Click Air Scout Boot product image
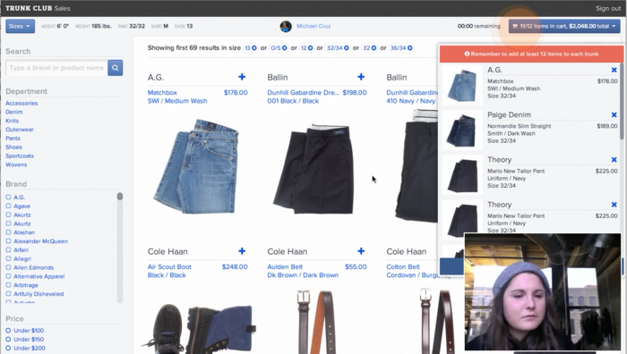627x354 pixels. (199, 328)
